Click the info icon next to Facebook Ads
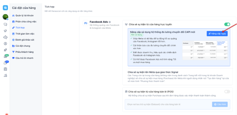The width and height of the screenshot is (237, 115). (110, 22)
